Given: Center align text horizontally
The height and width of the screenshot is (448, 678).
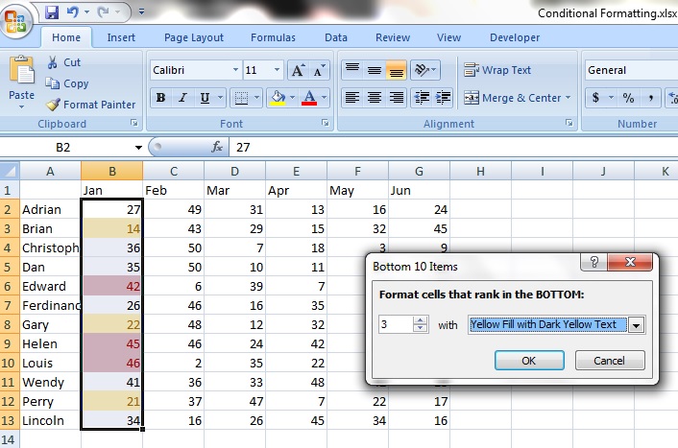Looking at the screenshot, I should (374, 98).
